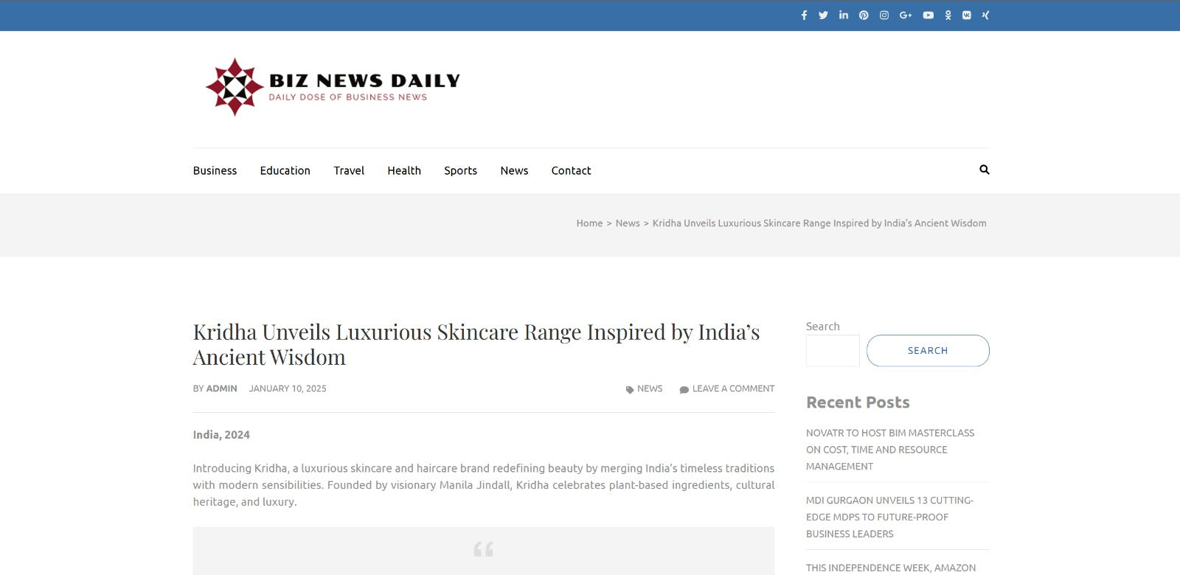Open the NEWS category tag link
Viewport: 1180px width, 575px height.
650,388
